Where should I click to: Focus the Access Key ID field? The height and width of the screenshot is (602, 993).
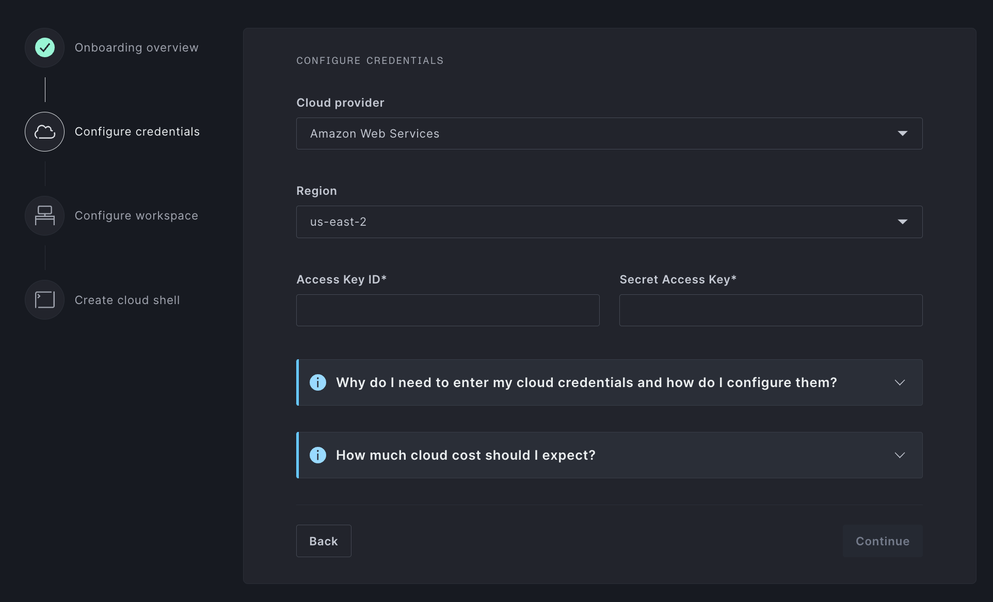[x=447, y=310]
